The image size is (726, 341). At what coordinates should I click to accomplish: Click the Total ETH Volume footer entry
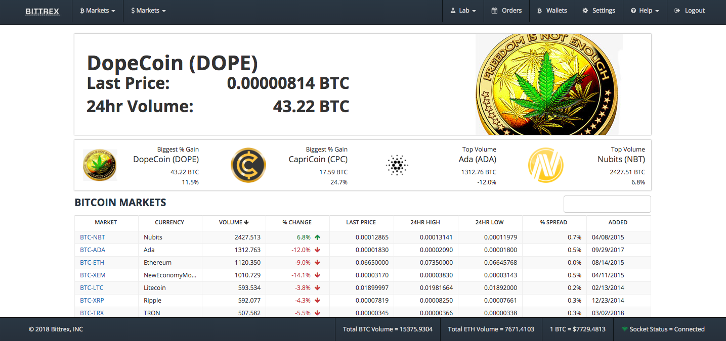pyautogui.click(x=491, y=329)
